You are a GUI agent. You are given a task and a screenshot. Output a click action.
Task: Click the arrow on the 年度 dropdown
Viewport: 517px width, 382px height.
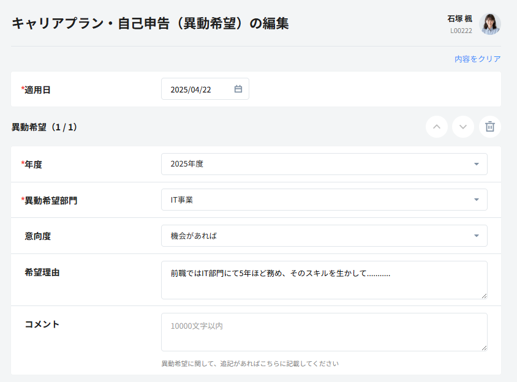click(477, 164)
